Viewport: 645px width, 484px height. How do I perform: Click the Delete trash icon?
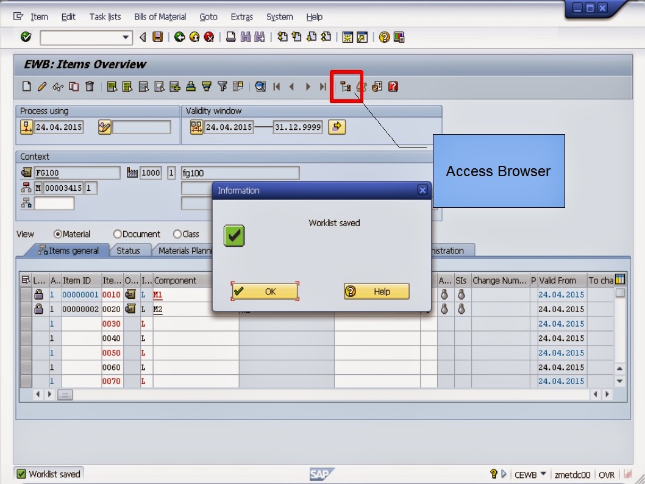89,86
